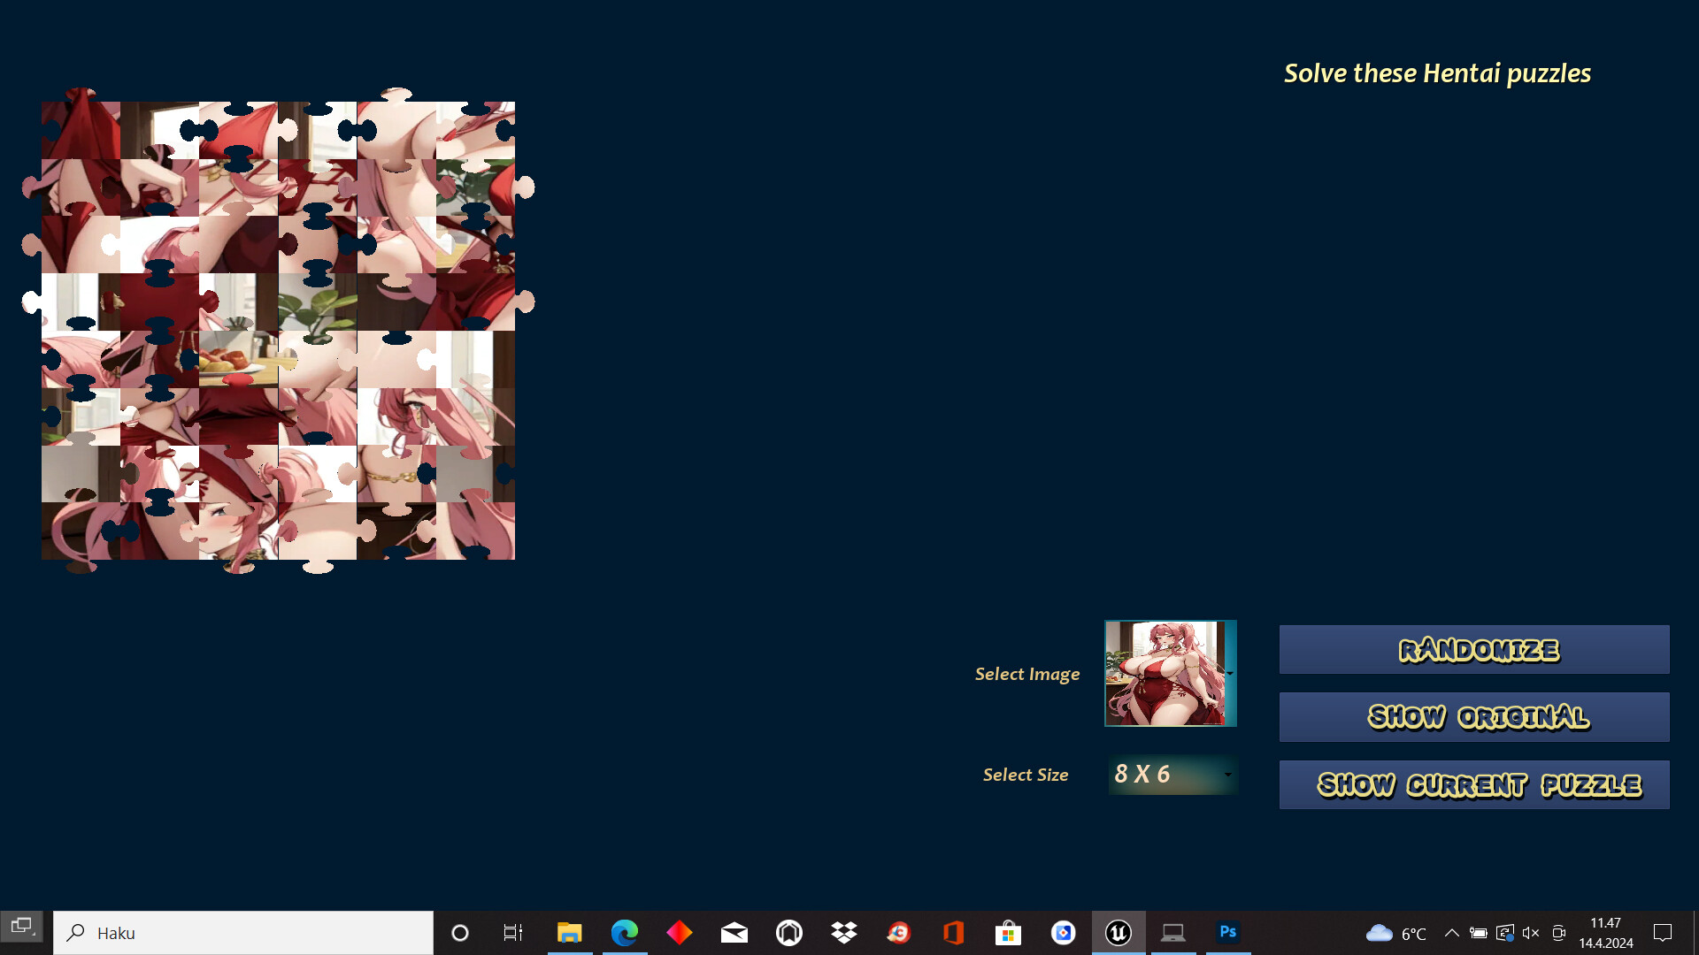Screen dimensions: 1699x955
Task: Open the Microsoft Store
Action: [x=1008, y=932]
